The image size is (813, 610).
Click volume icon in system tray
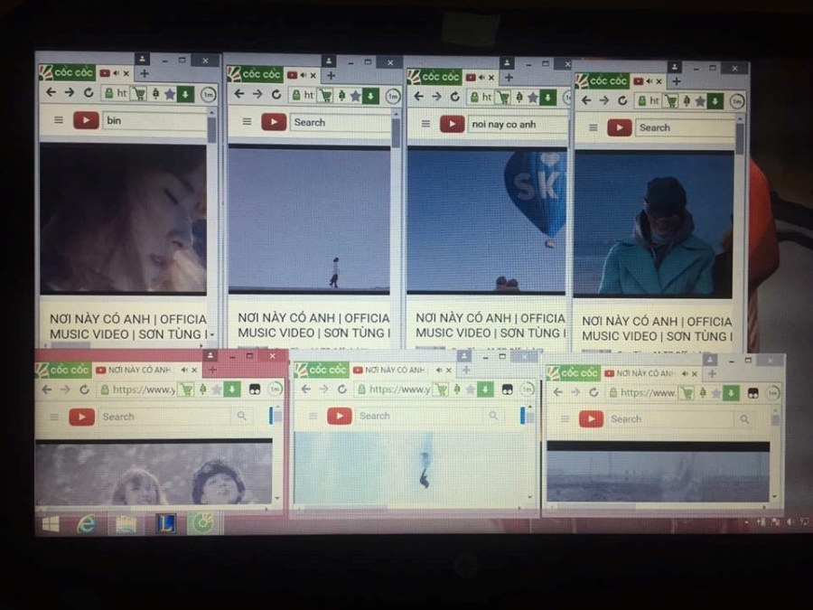tap(790, 521)
